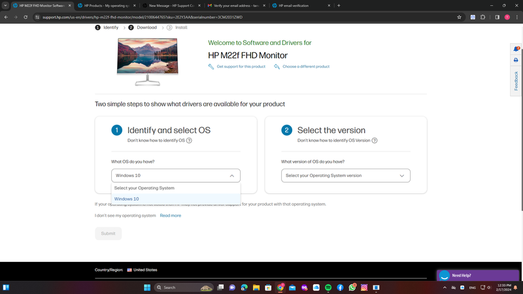
Task: Choose Windows 10 from the dropdown list
Action: click(x=176, y=199)
